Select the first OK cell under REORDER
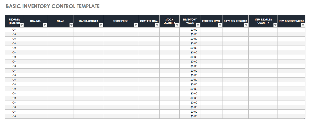The width and height of the screenshot is (311, 123). [14, 30]
